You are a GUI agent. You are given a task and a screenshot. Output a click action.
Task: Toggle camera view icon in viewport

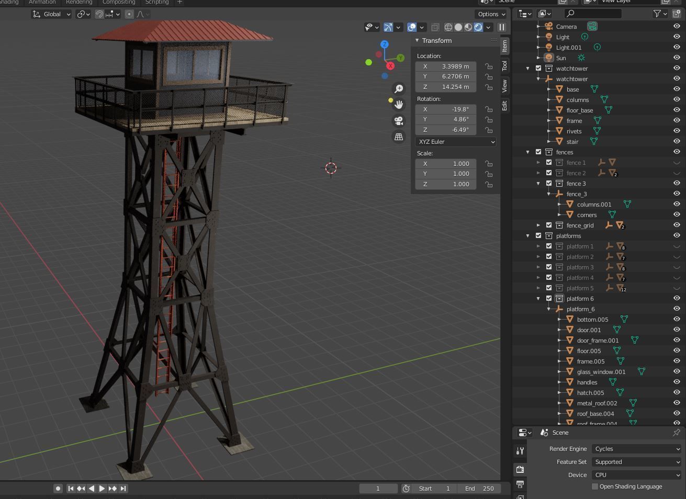coord(399,121)
